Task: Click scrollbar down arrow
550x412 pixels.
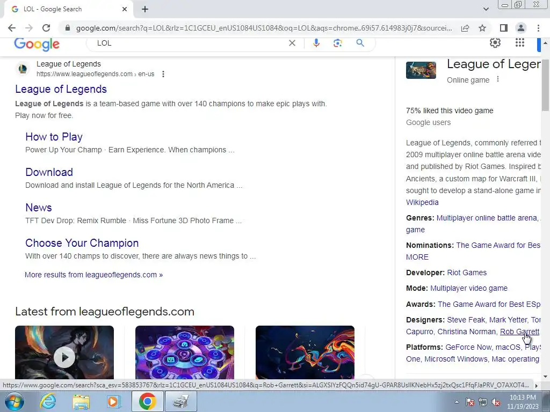Action: pyautogui.click(x=546, y=377)
